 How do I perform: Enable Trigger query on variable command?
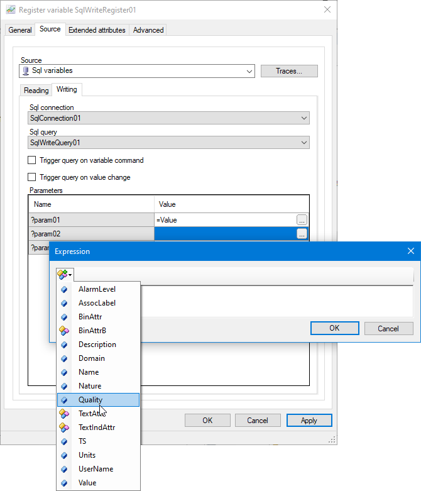point(32,160)
